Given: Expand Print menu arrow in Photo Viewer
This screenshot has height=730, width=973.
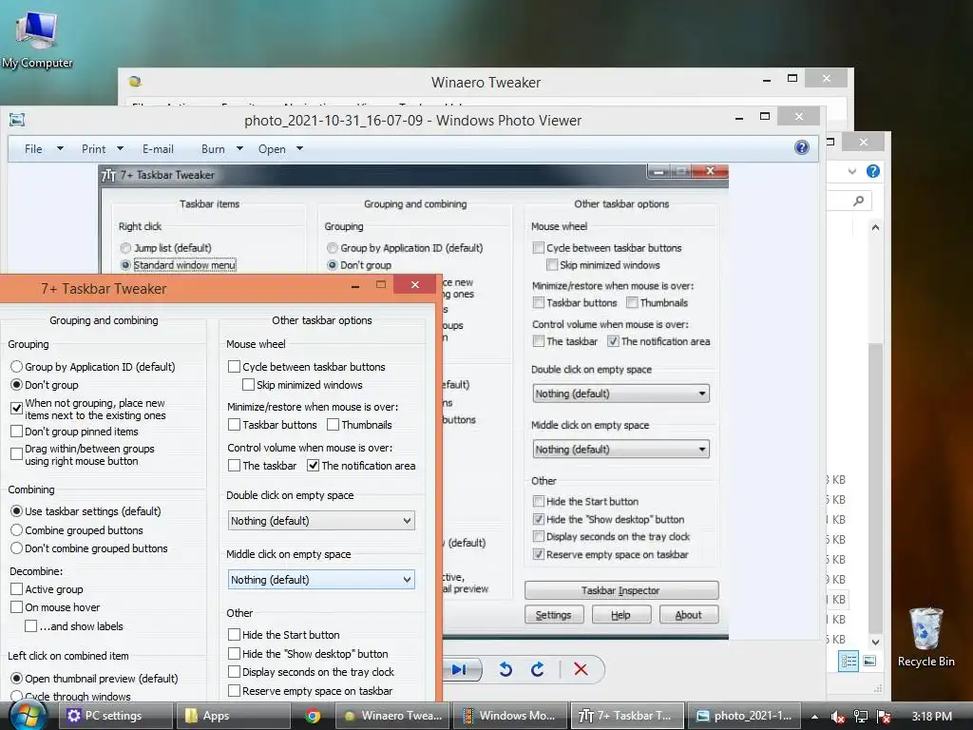Looking at the screenshot, I should coord(120,149).
